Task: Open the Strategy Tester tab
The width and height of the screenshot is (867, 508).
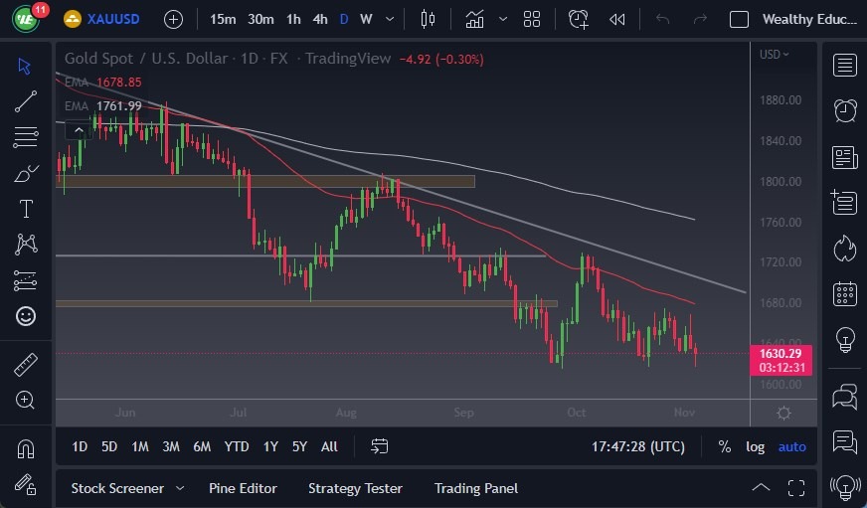Action: coord(355,488)
